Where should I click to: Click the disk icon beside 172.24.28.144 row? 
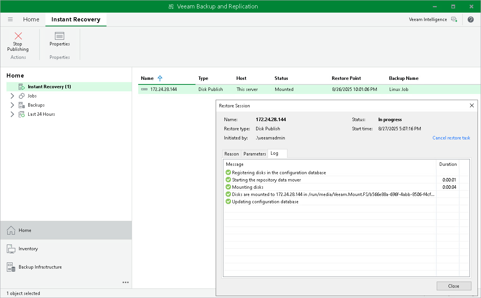(x=144, y=89)
